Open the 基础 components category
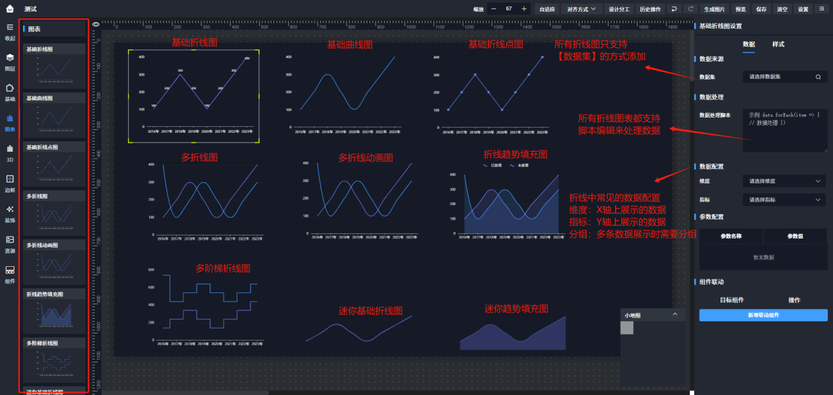The width and height of the screenshot is (833, 395). (10, 92)
